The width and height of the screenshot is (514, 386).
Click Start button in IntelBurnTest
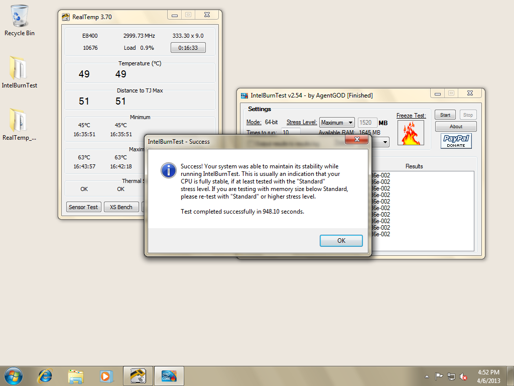pyautogui.click(x=445, y=115)
